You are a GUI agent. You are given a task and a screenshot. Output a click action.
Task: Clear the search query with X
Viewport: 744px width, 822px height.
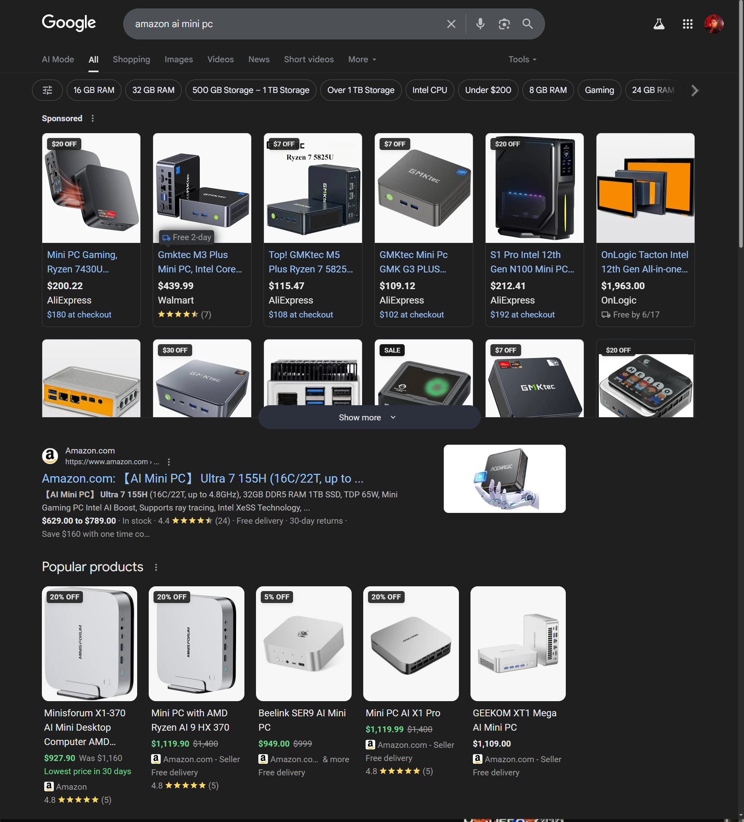point(451,24)
